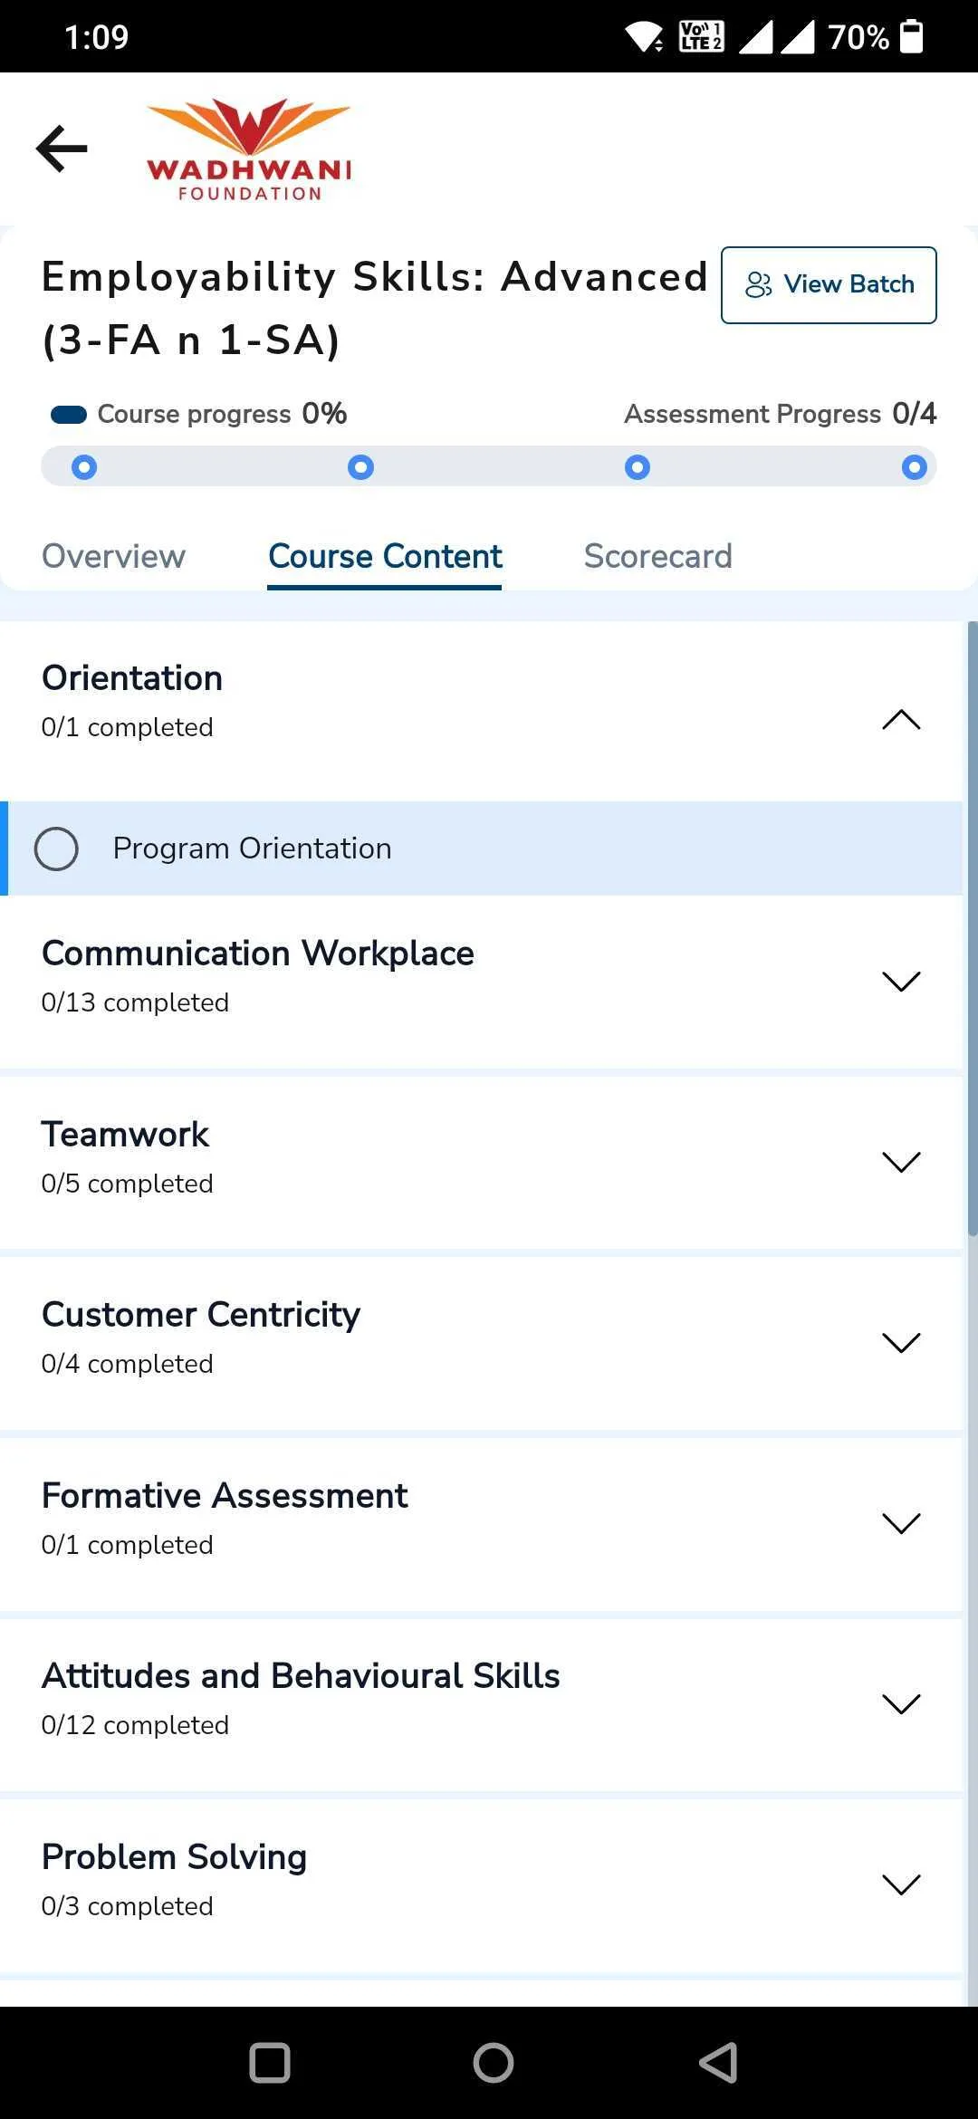Tap the back arrow icon
Viewport: 978px width, 2119px height.
pyautogui.click(x=62, y=149)
